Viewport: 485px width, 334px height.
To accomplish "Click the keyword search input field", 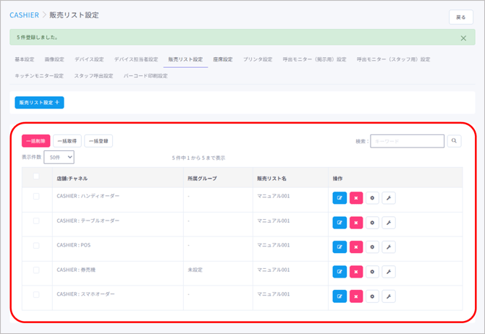I will click(408, 142).
